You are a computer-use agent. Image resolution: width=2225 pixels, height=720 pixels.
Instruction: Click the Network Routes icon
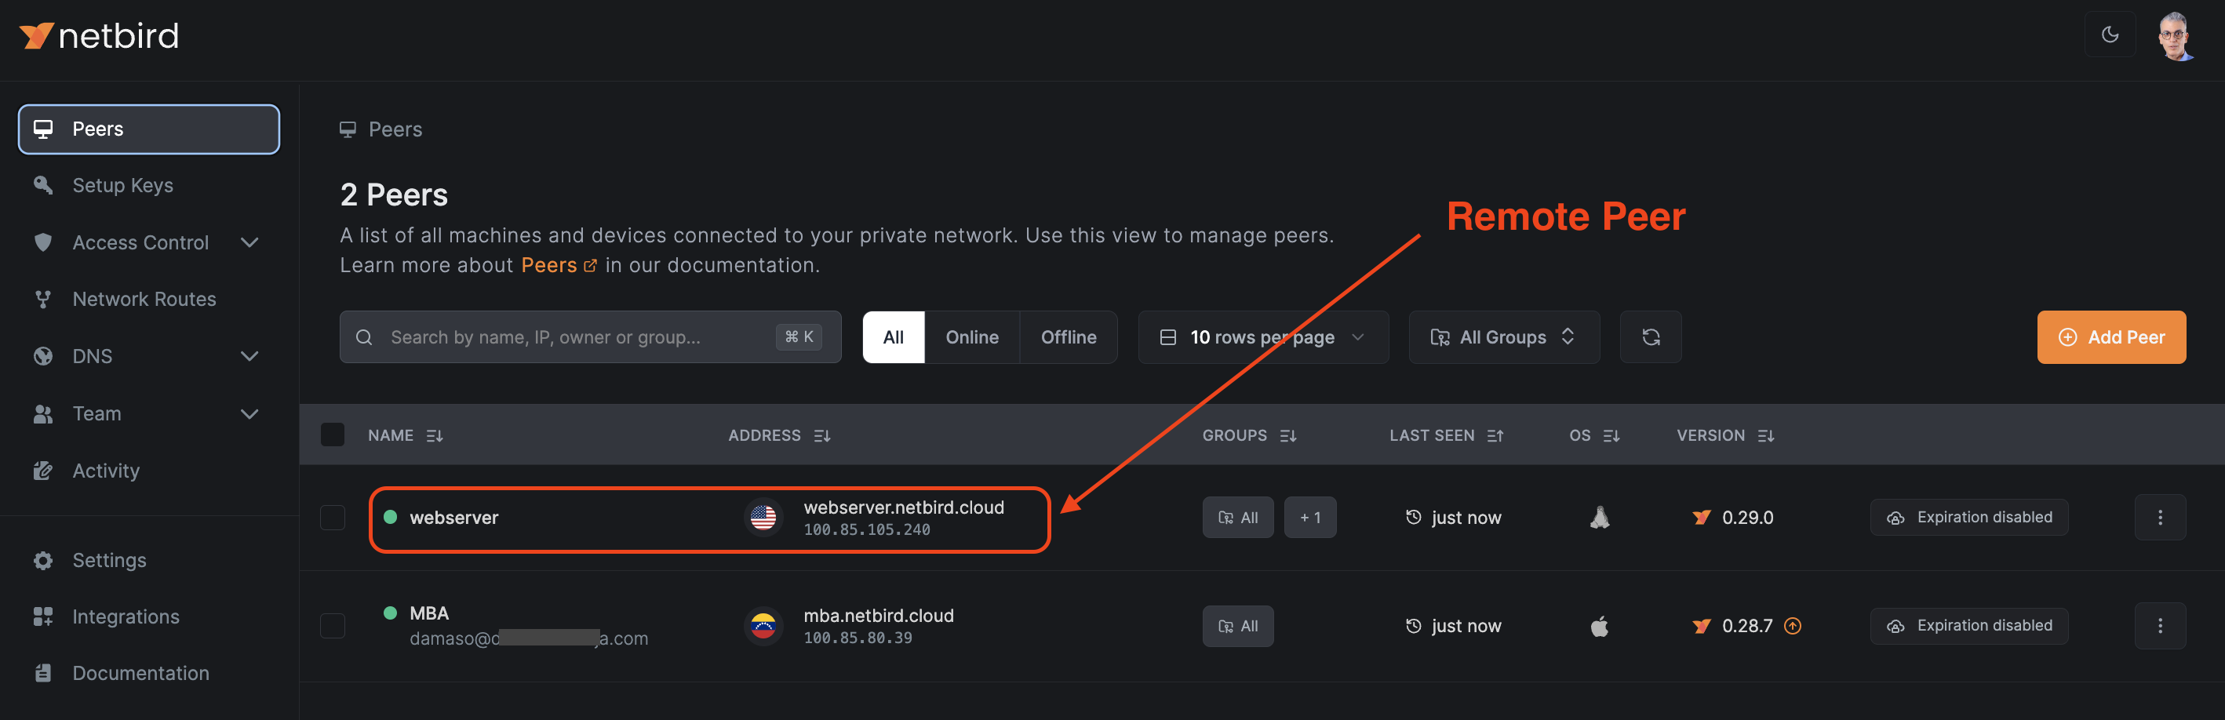43,299
